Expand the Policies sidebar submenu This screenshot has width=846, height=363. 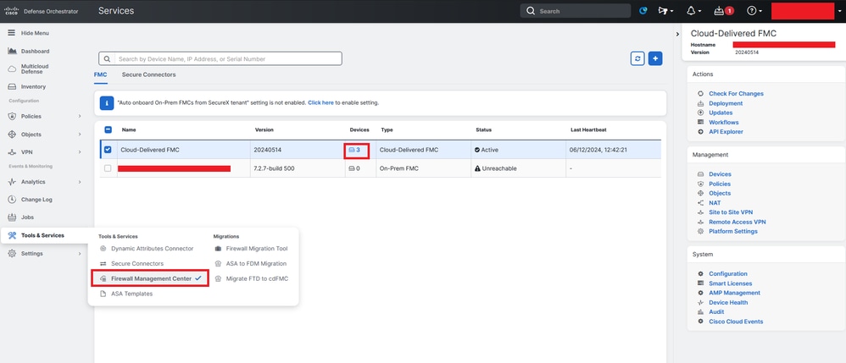point(80,116)
